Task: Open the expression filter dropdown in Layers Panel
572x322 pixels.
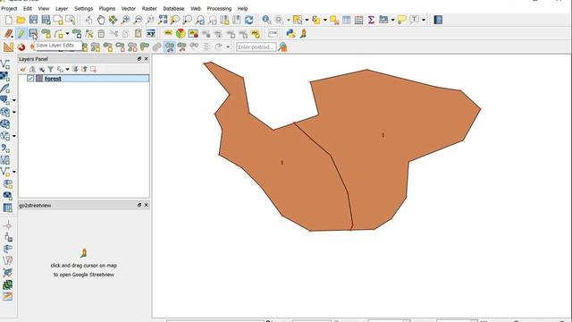Action: point(67,70)
